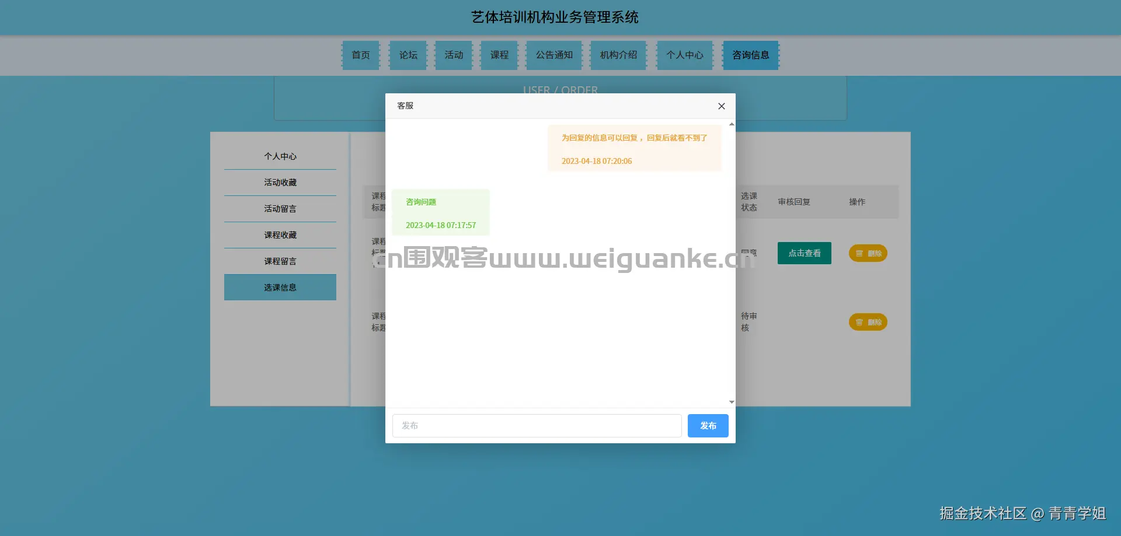Focus the 发布 message input field

[537, 426]
